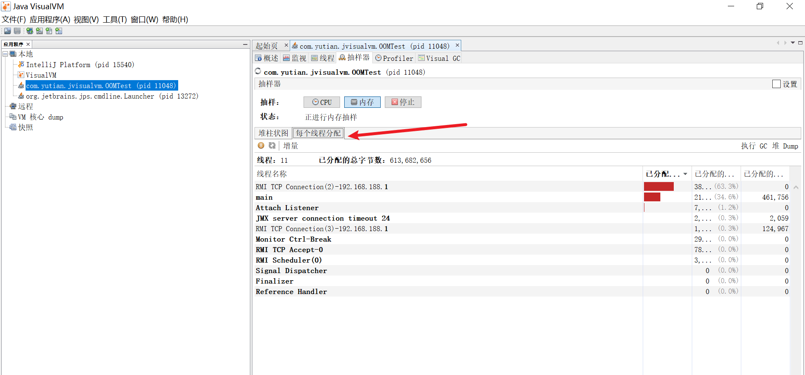Open the 工具(T) menu

point(114,20)
